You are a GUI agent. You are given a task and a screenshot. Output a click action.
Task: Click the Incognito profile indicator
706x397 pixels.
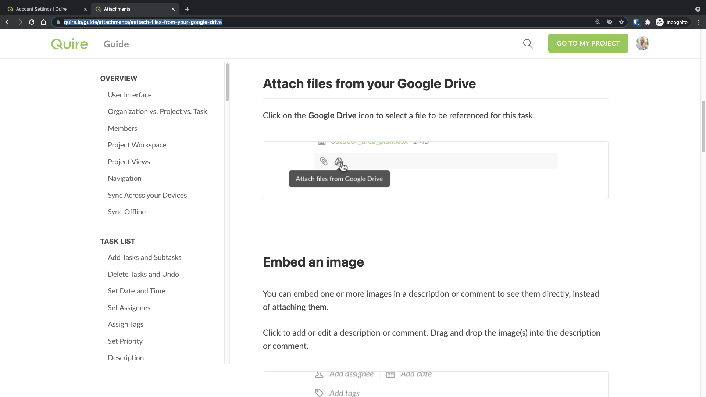point(672,22)
